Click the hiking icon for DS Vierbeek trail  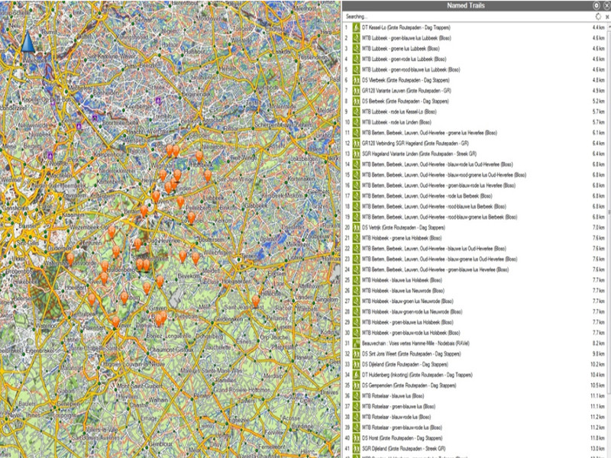[356, 79]
